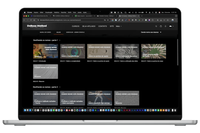Open SEJA AFILIADO link
200x133 pixels.
pyautogui.click(x=89, y=26)
